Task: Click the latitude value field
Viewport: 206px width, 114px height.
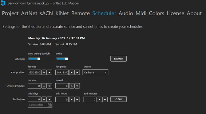Action: 34,72
